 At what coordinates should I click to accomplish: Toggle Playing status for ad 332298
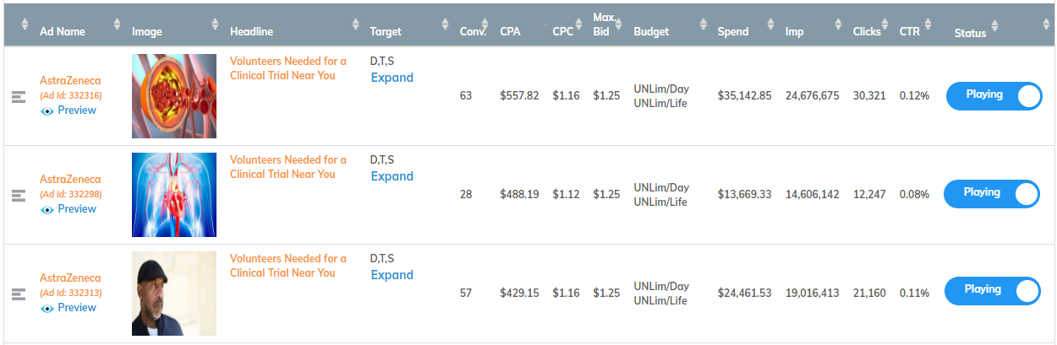coord(992,193)
